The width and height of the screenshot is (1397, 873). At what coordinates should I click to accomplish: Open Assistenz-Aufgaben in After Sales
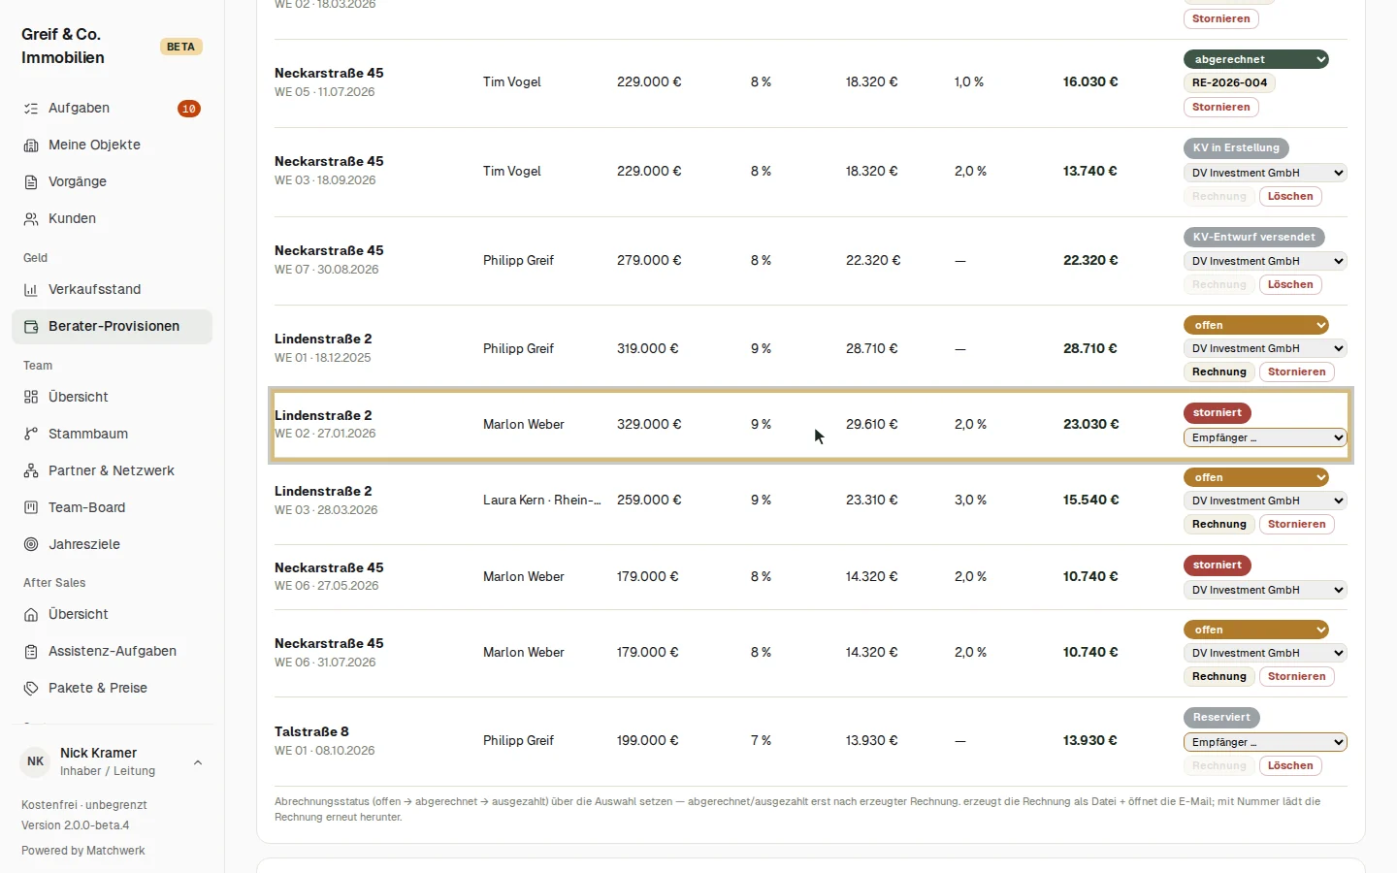[x=112, y=652]
